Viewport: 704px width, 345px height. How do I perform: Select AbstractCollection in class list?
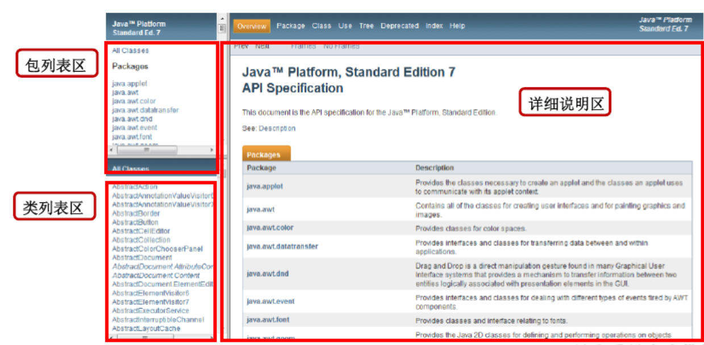(x=141, y=240)
